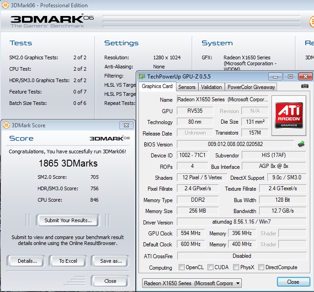314x292 pixels.
Task: Click the Anti-Aliasing value None
Action: point(159,67)
